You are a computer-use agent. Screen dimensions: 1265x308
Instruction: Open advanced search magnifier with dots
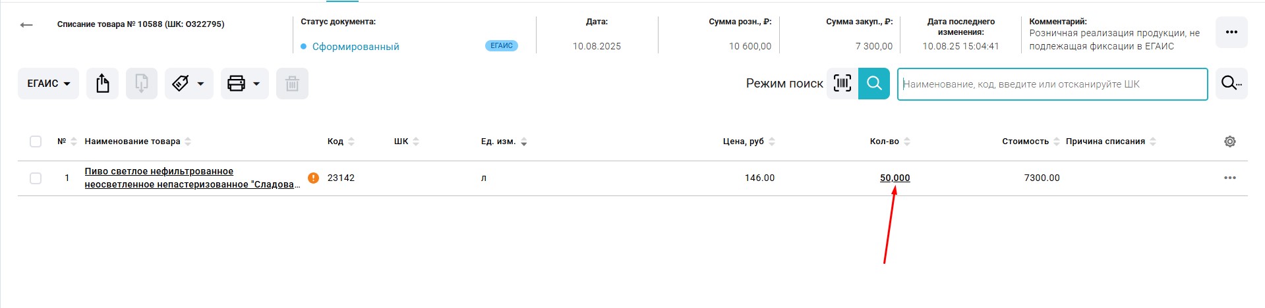(1231, 84)
